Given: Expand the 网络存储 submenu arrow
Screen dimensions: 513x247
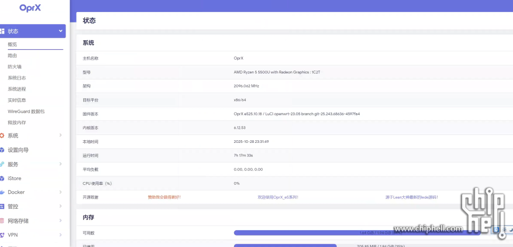Looking at the screenshot, I should point(61,221).
